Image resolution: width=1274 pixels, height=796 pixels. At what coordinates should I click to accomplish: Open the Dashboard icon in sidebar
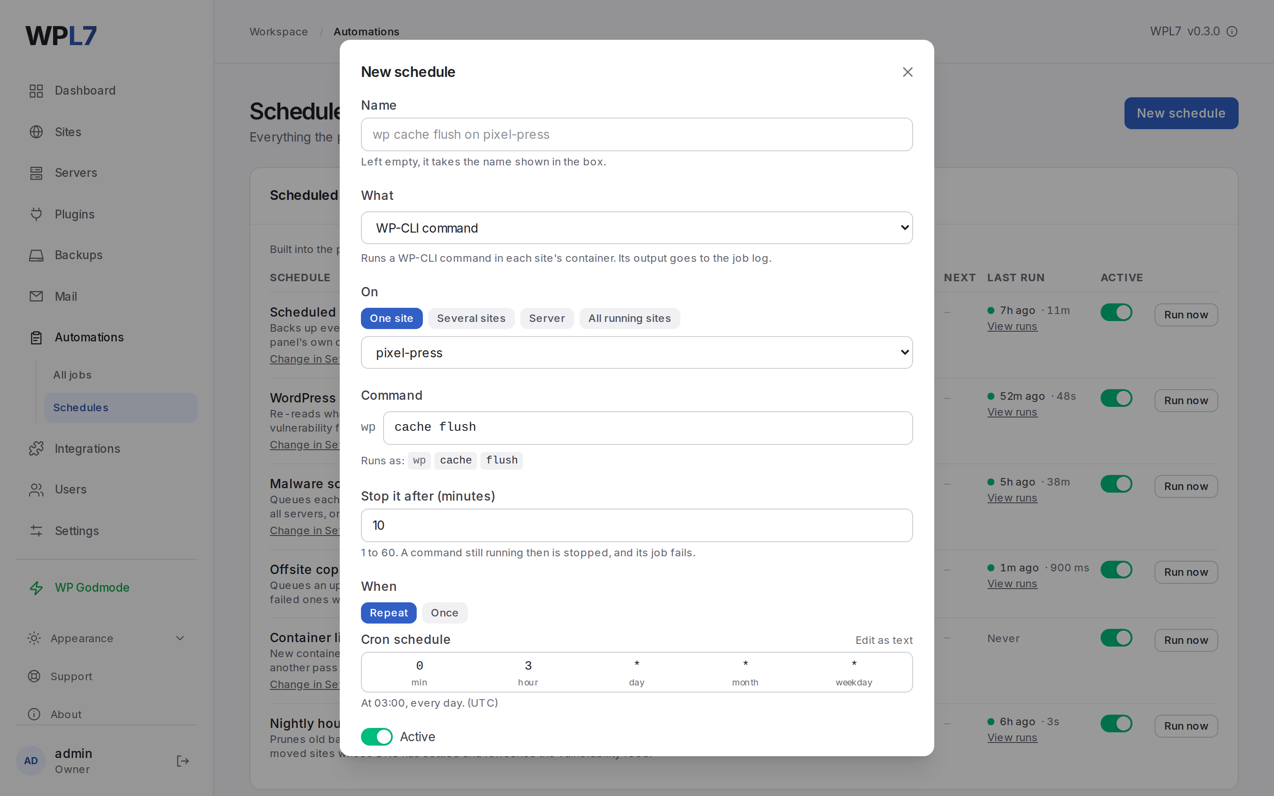36,91
